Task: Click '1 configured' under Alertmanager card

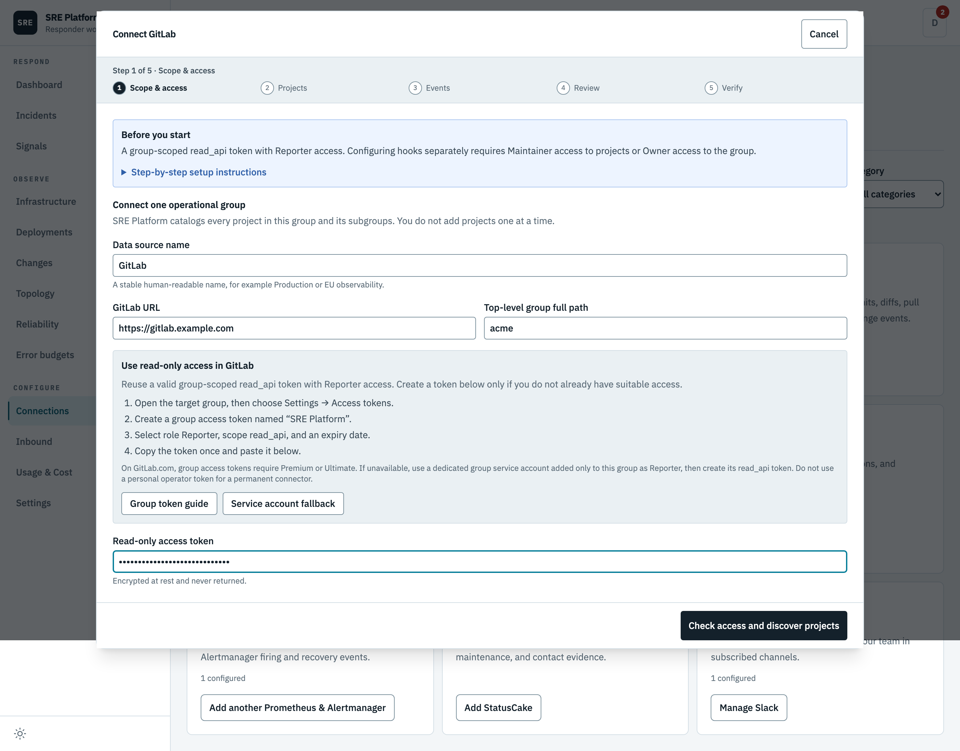Action: point(223,678)
